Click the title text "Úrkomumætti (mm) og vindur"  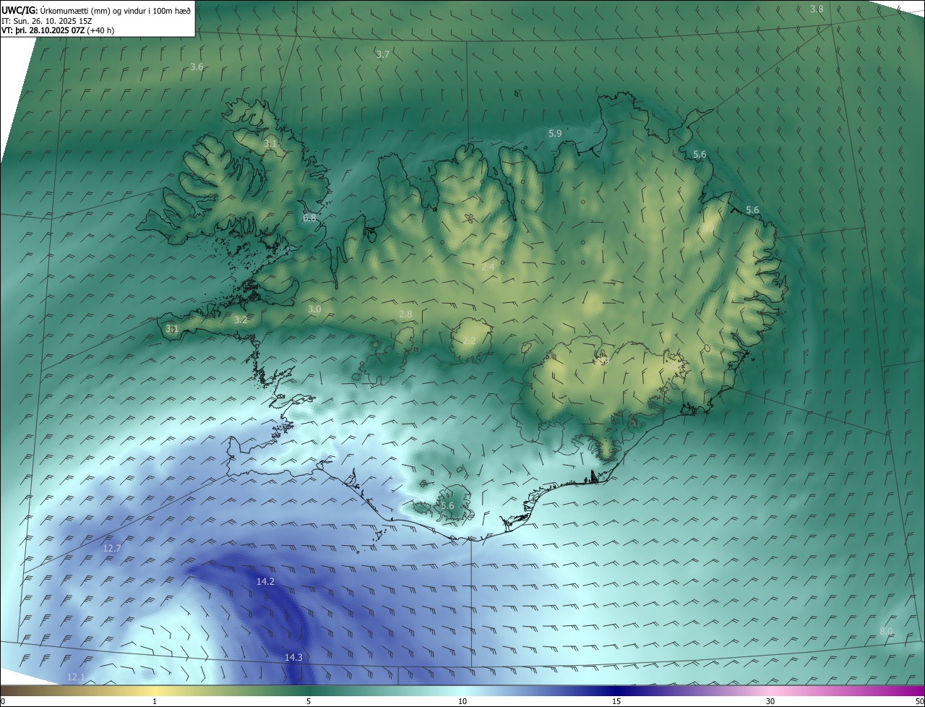point(95,9)
